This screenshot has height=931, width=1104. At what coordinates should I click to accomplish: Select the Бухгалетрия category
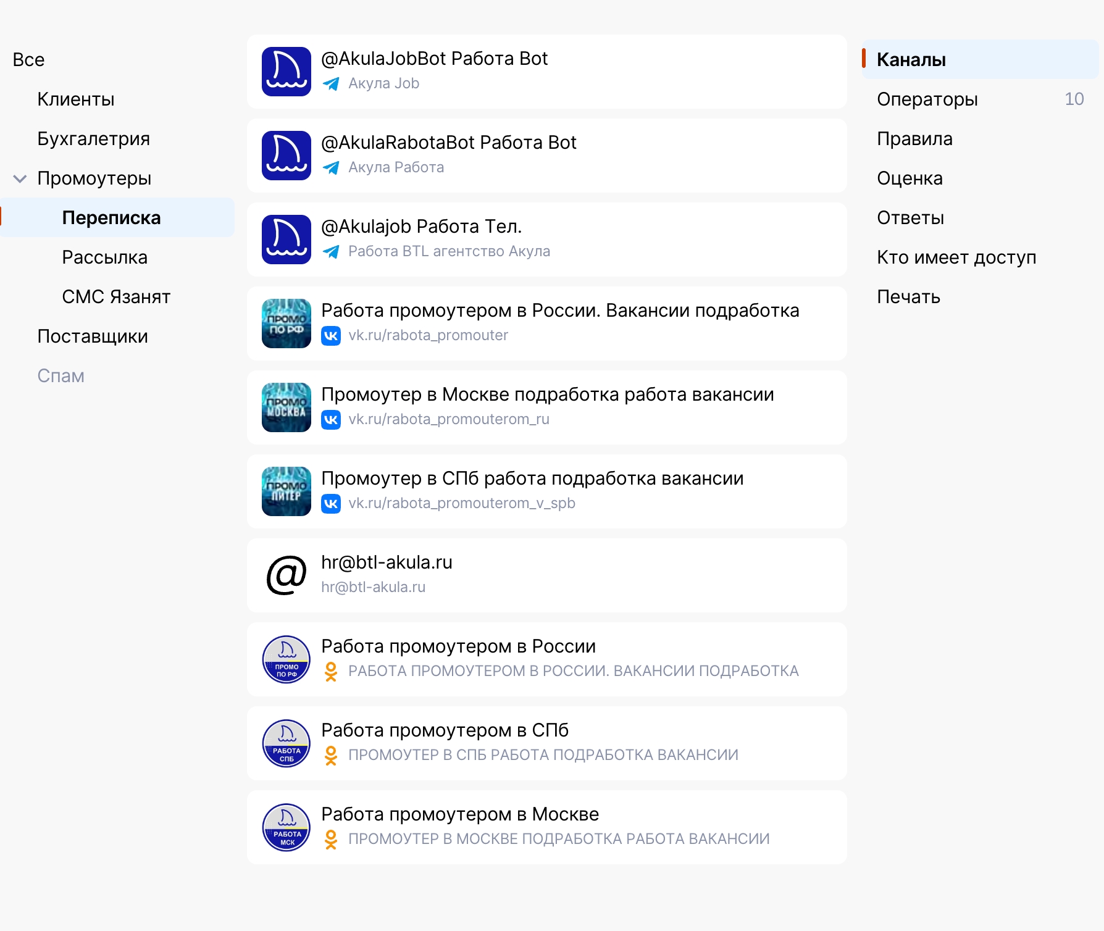click(93, 139)
